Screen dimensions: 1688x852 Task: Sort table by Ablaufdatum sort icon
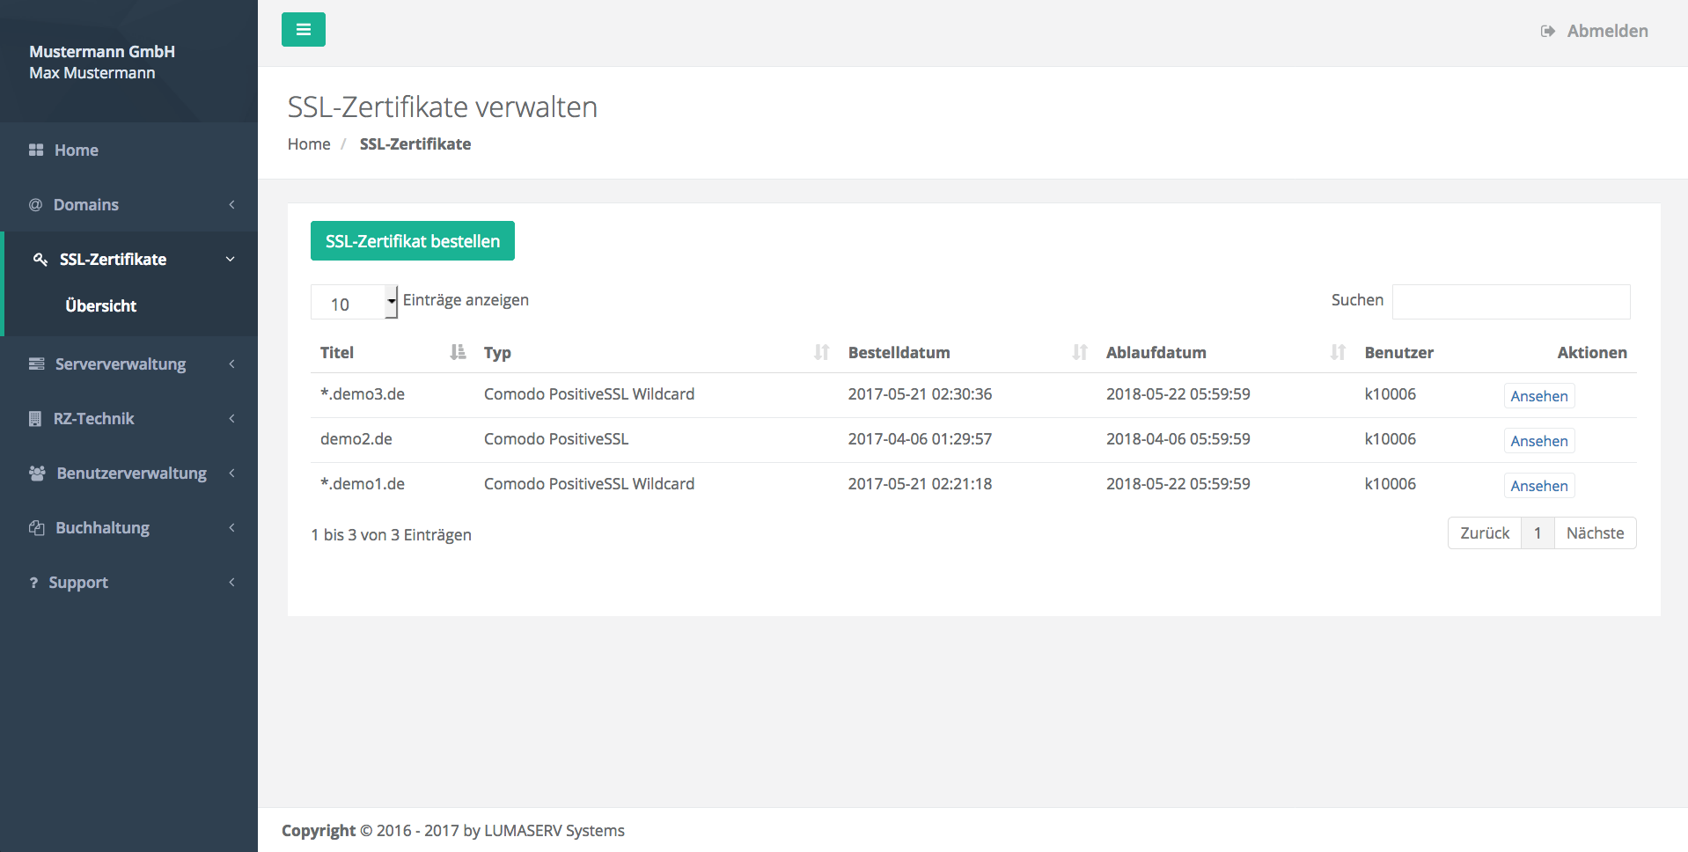pos(1339,352)
